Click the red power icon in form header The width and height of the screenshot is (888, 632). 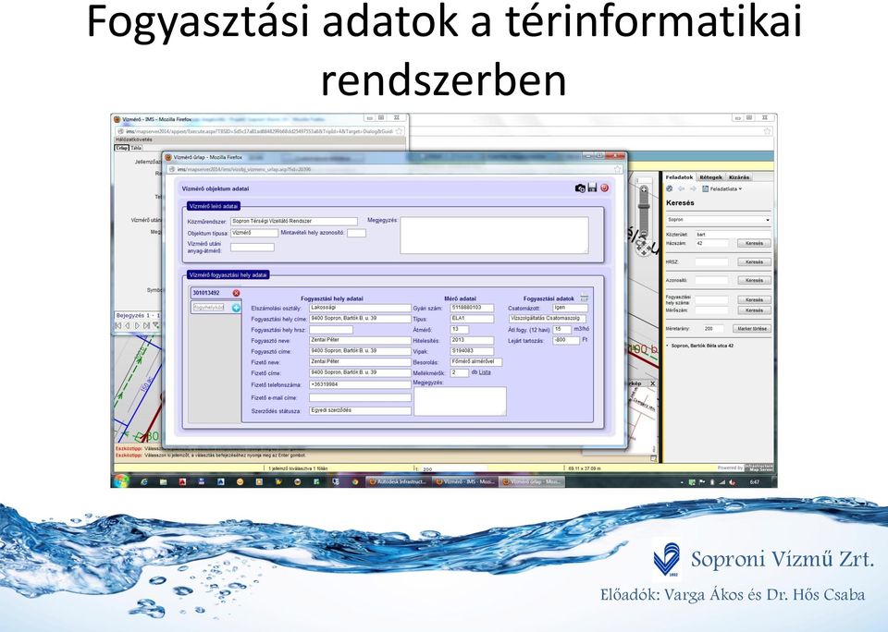[x=604, y=188]
